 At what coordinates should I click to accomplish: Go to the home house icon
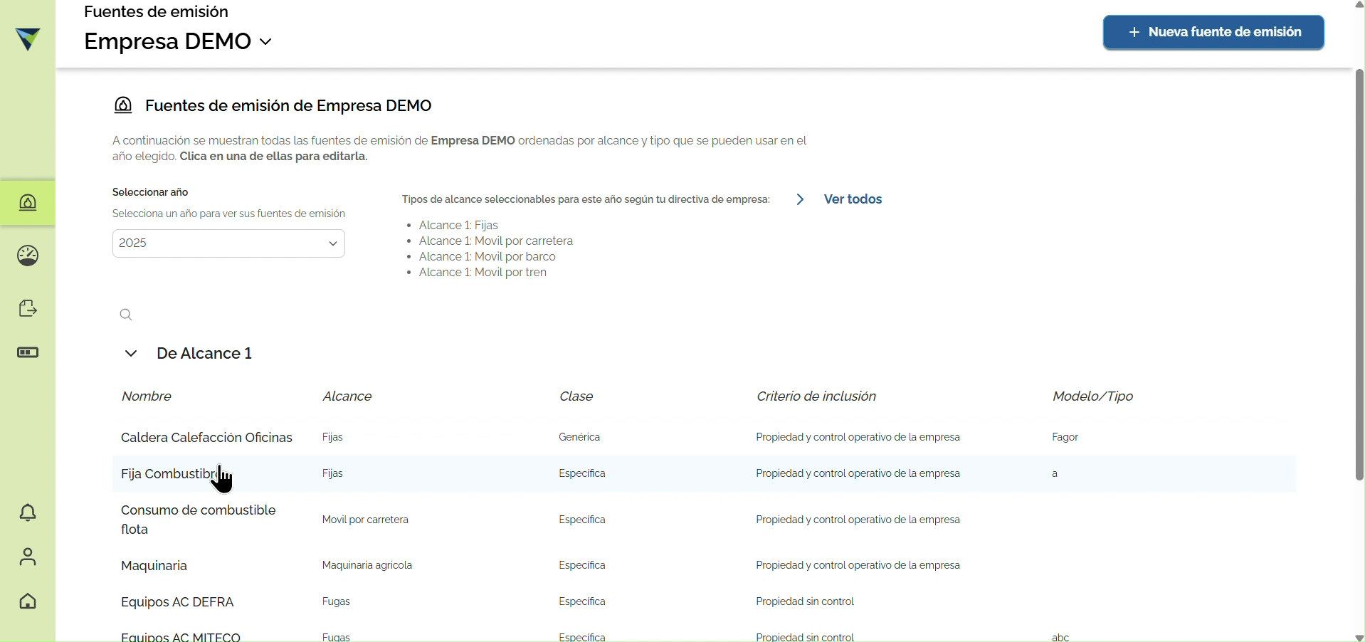[x=28, y=601]
